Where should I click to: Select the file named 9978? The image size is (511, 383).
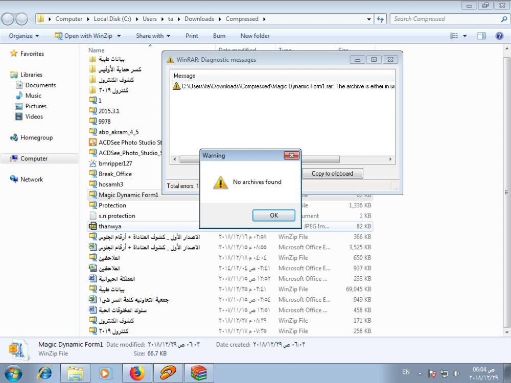pos(104,121)
